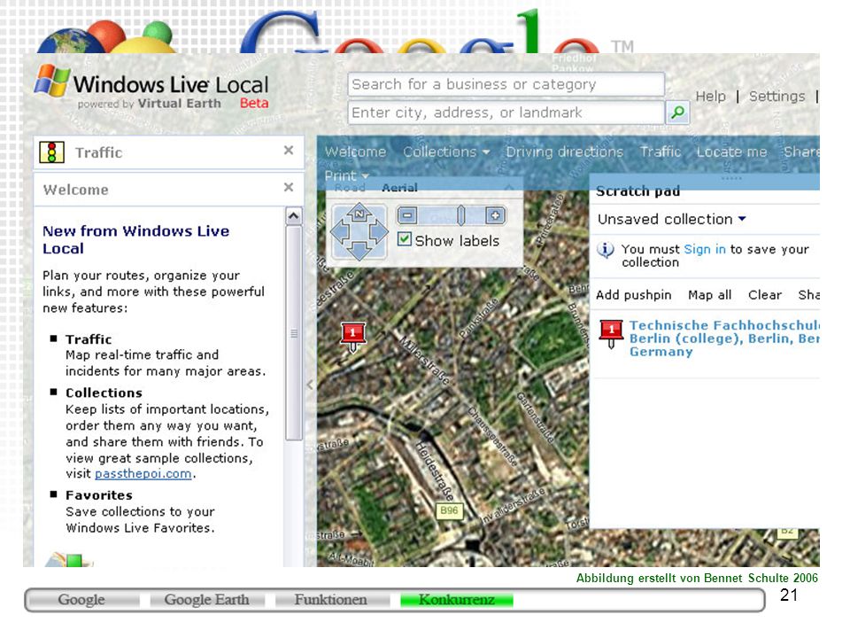Click the Windows Live Local logo
Image resolution: width=850 pixels, height=638 pixels.
151,87
